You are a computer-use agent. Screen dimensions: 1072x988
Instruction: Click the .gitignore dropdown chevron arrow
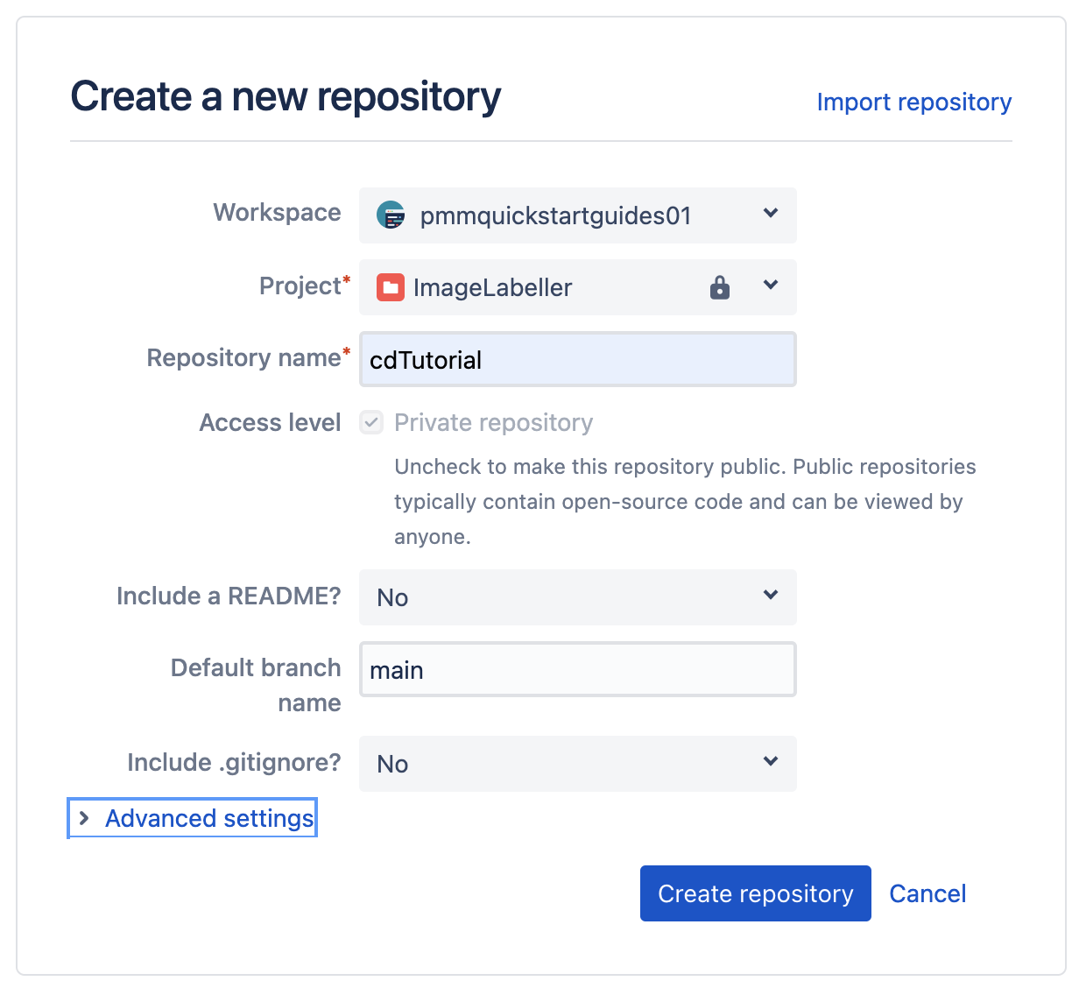click(x=770, y=761)
